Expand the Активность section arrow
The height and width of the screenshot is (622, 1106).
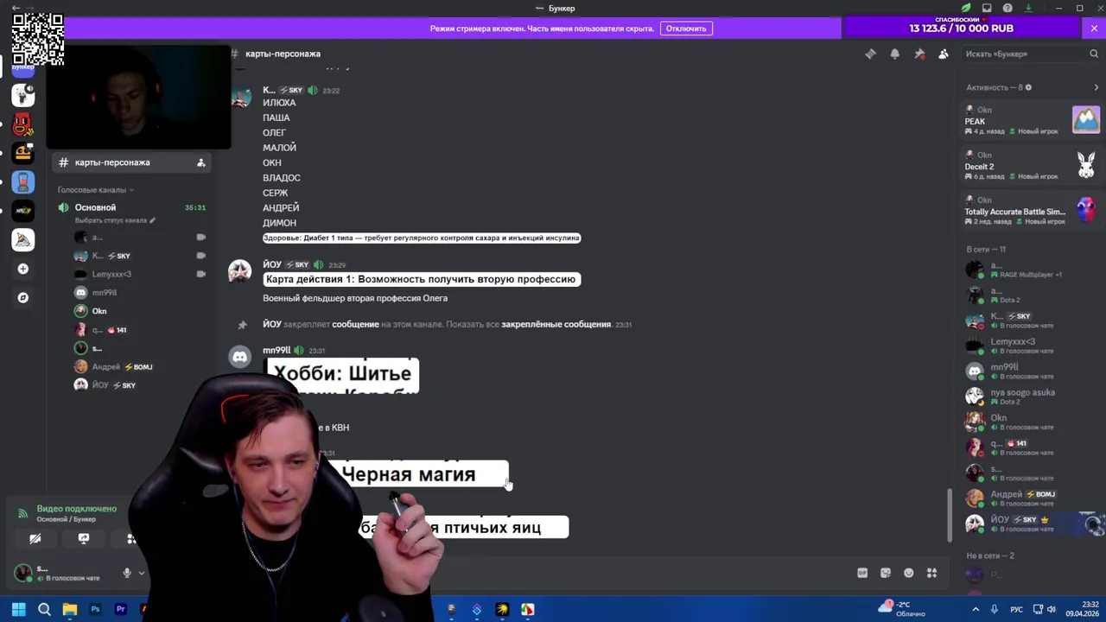coord(1096,87)
